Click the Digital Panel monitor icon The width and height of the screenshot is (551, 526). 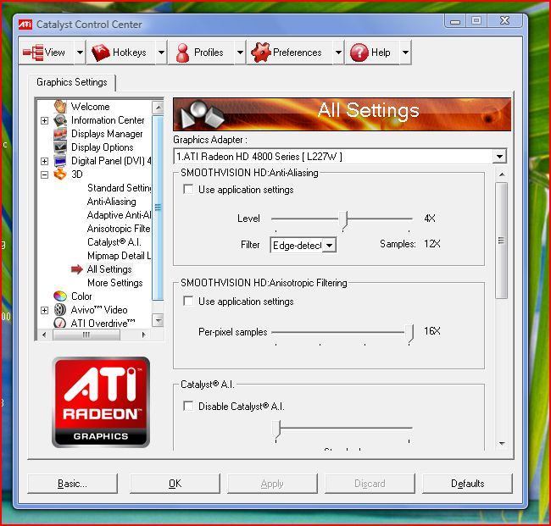(x=60, y=161)
